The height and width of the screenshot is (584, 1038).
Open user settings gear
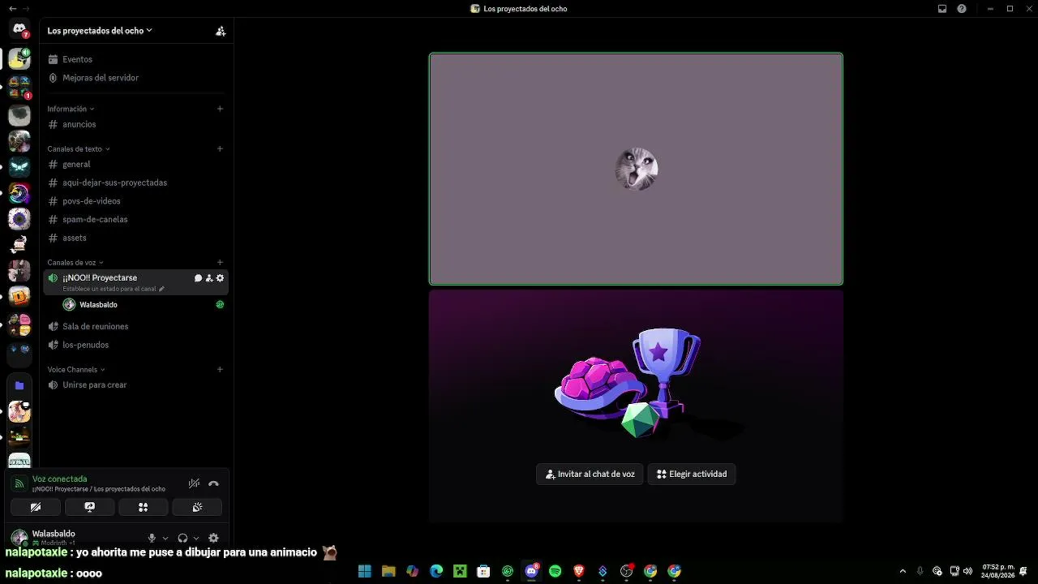(x=213, y=538)
